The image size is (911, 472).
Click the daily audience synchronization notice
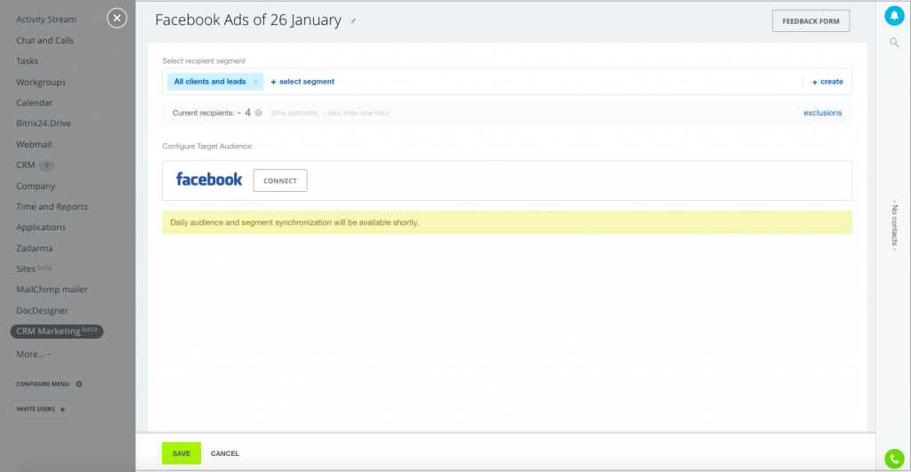[x=506, y=222]
